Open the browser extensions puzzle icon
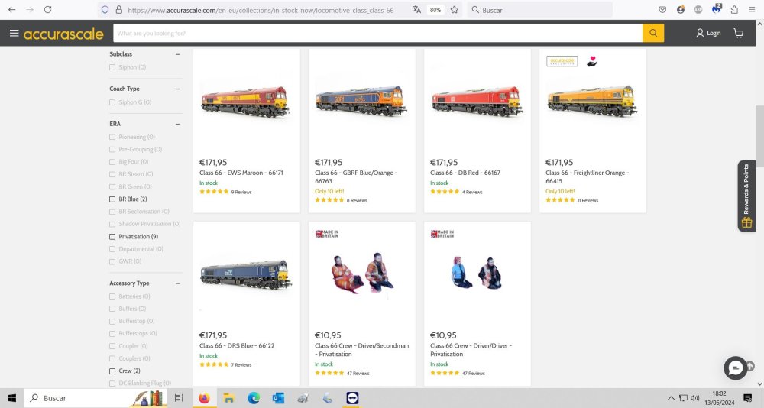Screen dimensions: 764x408 (x=734, y=10)
